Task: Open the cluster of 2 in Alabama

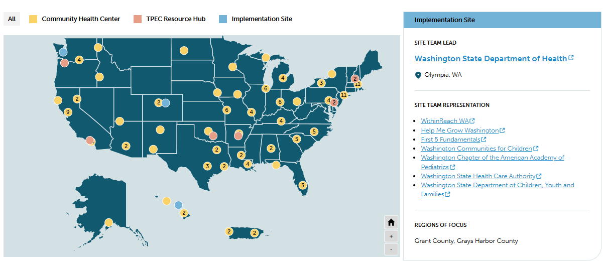Action: (x=271, y=148)
